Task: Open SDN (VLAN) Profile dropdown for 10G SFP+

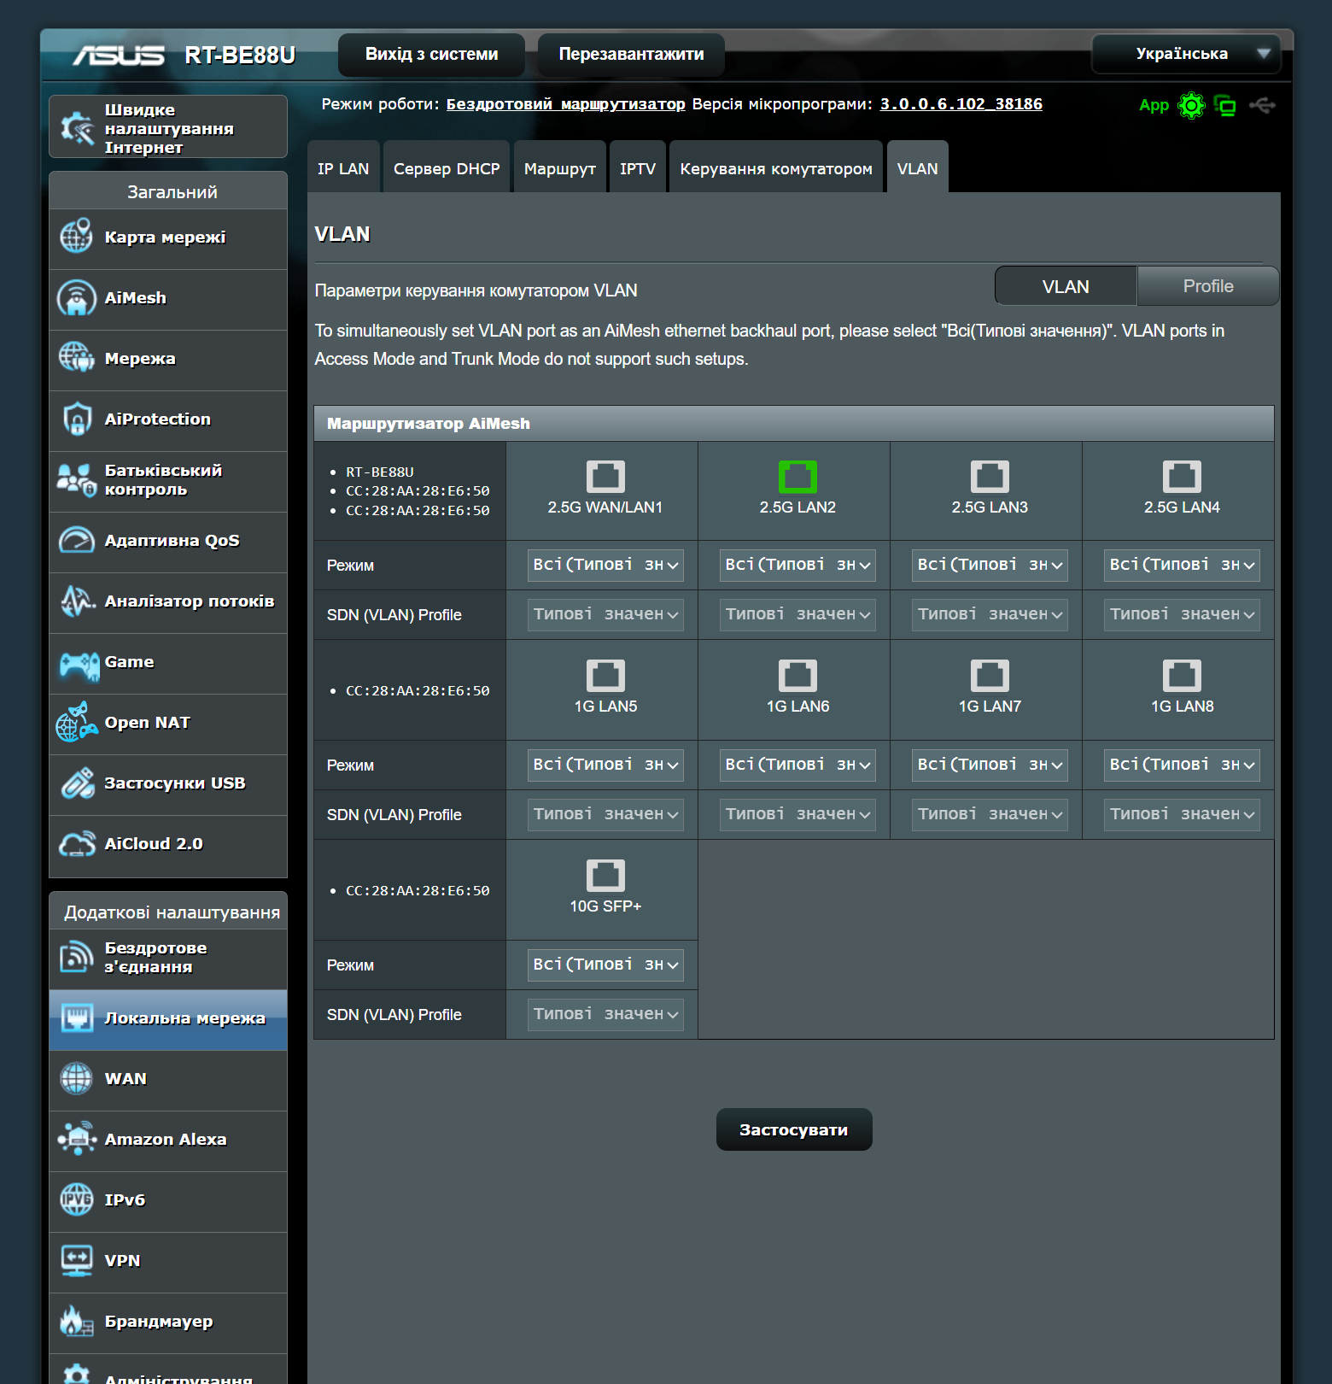Action: coord(605,1014)
